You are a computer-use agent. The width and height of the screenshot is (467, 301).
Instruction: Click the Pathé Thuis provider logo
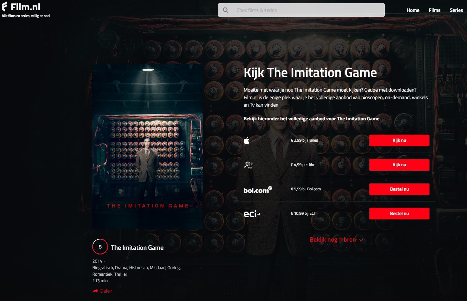pos(248,165)
